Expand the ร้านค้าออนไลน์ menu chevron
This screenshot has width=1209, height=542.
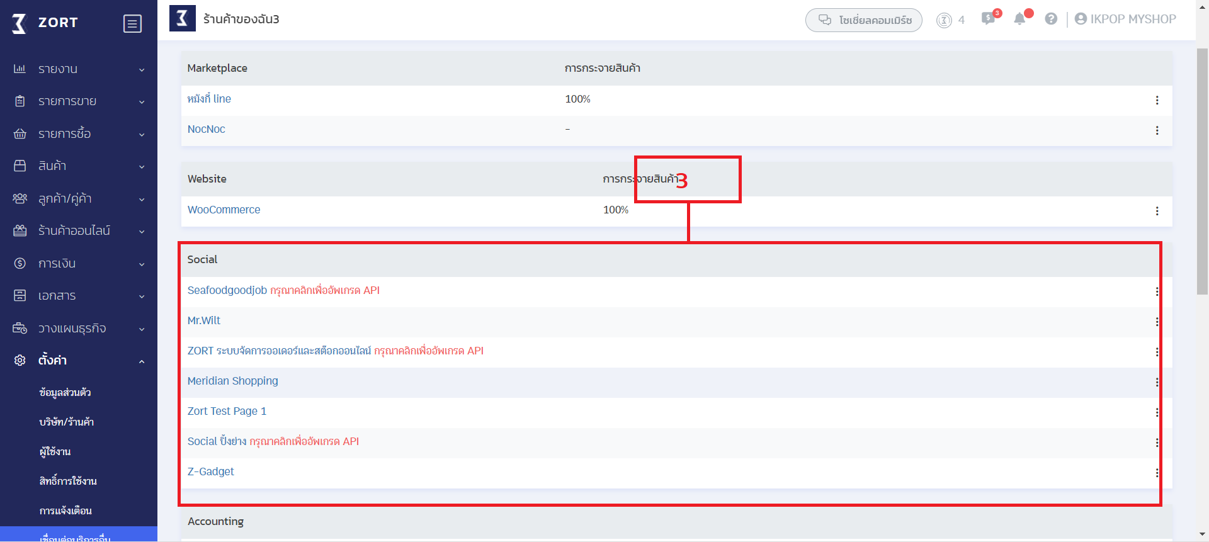(x=142, y=232)
